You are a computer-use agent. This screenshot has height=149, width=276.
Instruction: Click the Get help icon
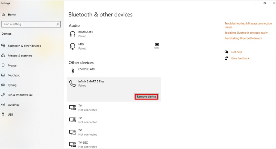227,52
